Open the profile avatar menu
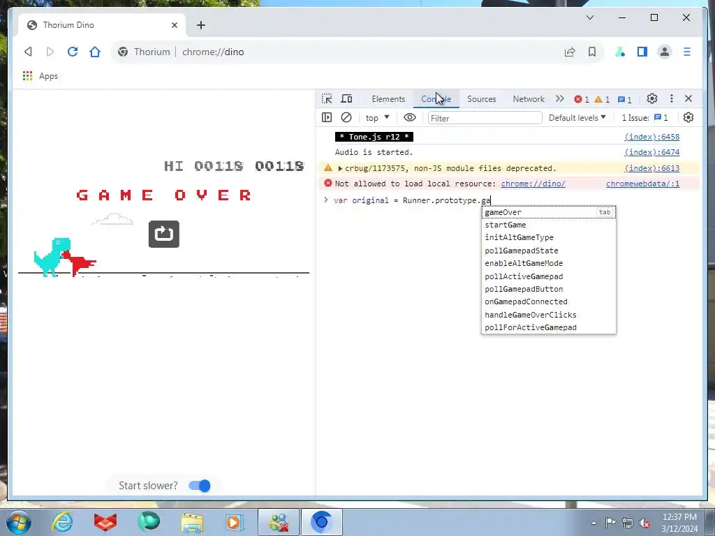 (665, 52)
